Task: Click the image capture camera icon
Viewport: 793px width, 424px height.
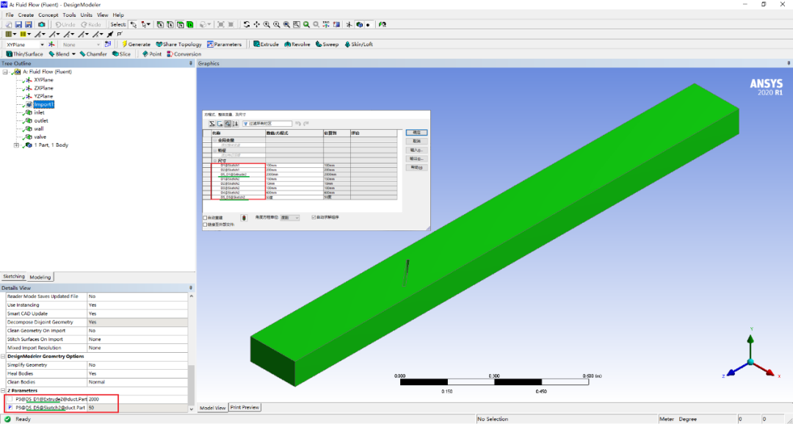Action: click(x=41, y=24)
